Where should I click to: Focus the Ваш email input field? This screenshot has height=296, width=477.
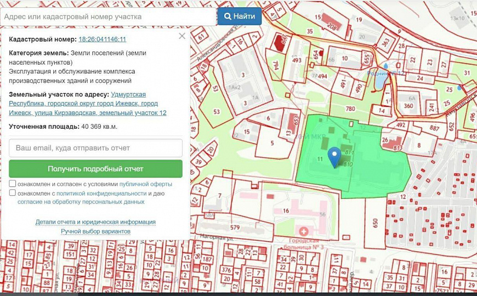point(95,148)
